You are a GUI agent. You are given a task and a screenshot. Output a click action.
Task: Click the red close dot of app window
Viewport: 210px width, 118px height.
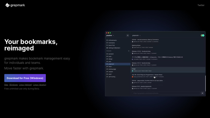click(107, 33)
